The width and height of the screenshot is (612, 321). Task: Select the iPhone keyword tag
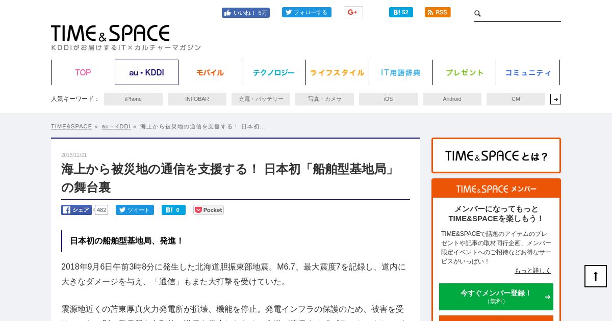click(133, 99)
